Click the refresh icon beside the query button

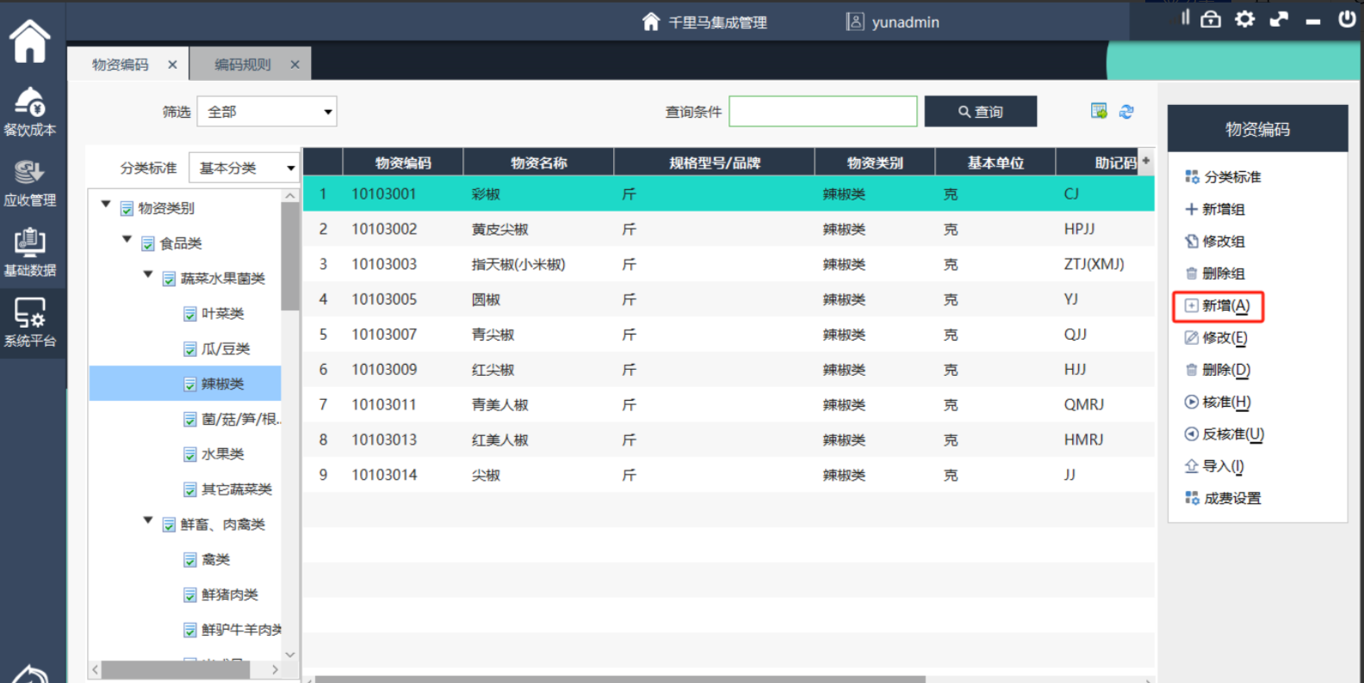(1126, 111)
